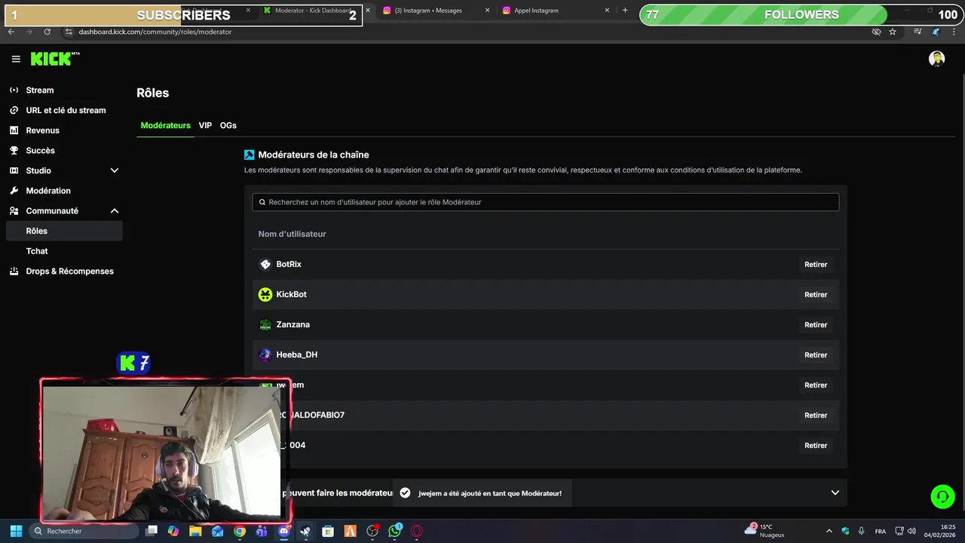Click the moderator username search field
Viewport: 965px width, 543px height.
(x=545, y=202)
